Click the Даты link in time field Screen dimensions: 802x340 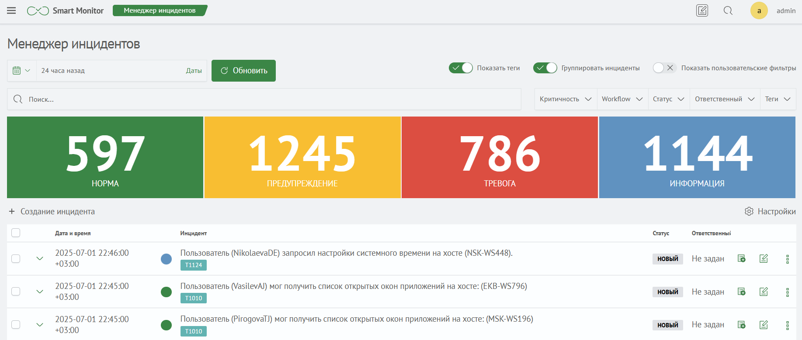pyautogui.click(x=194, y=71)
